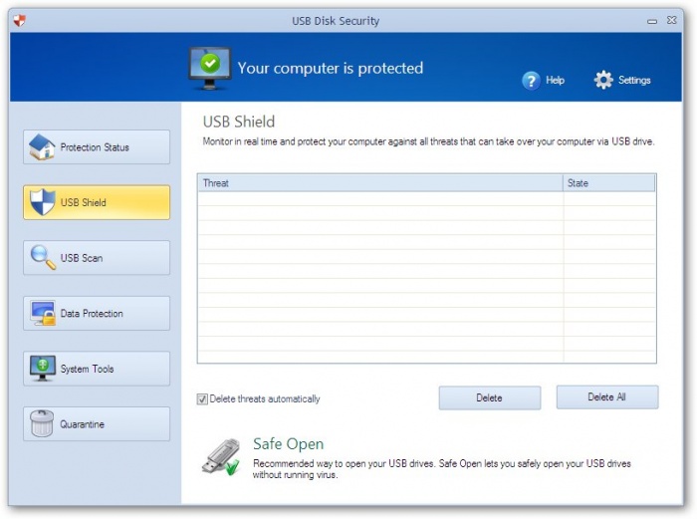Viewport: 697px width, 519px height.
Task: Click the app shield icon in title bar
Action: tap(20, 21)
